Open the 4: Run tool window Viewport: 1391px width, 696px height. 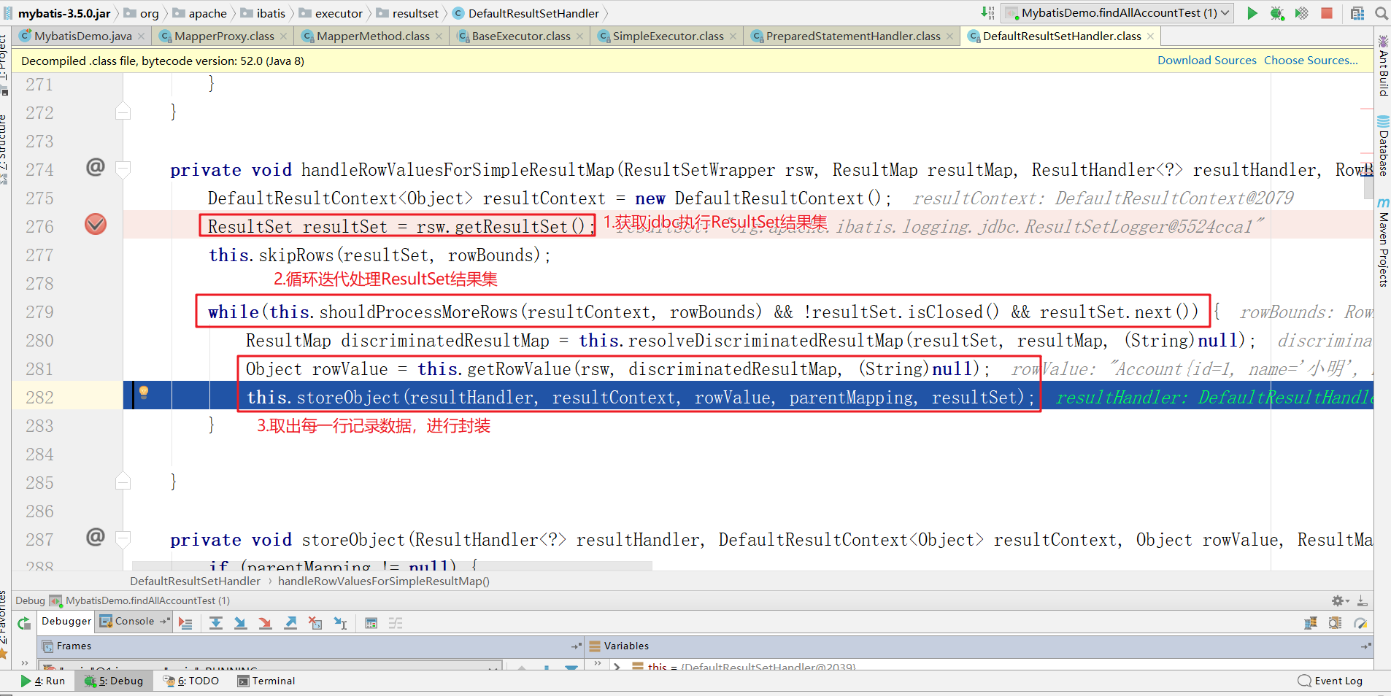(44, 681)
